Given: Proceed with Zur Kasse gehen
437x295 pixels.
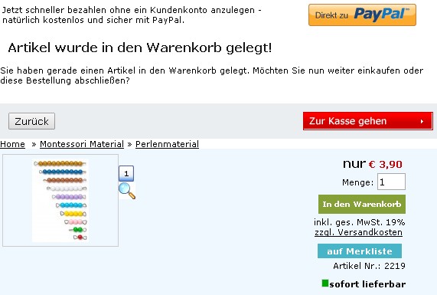Looking at the screenshot, I should (368, 121).
